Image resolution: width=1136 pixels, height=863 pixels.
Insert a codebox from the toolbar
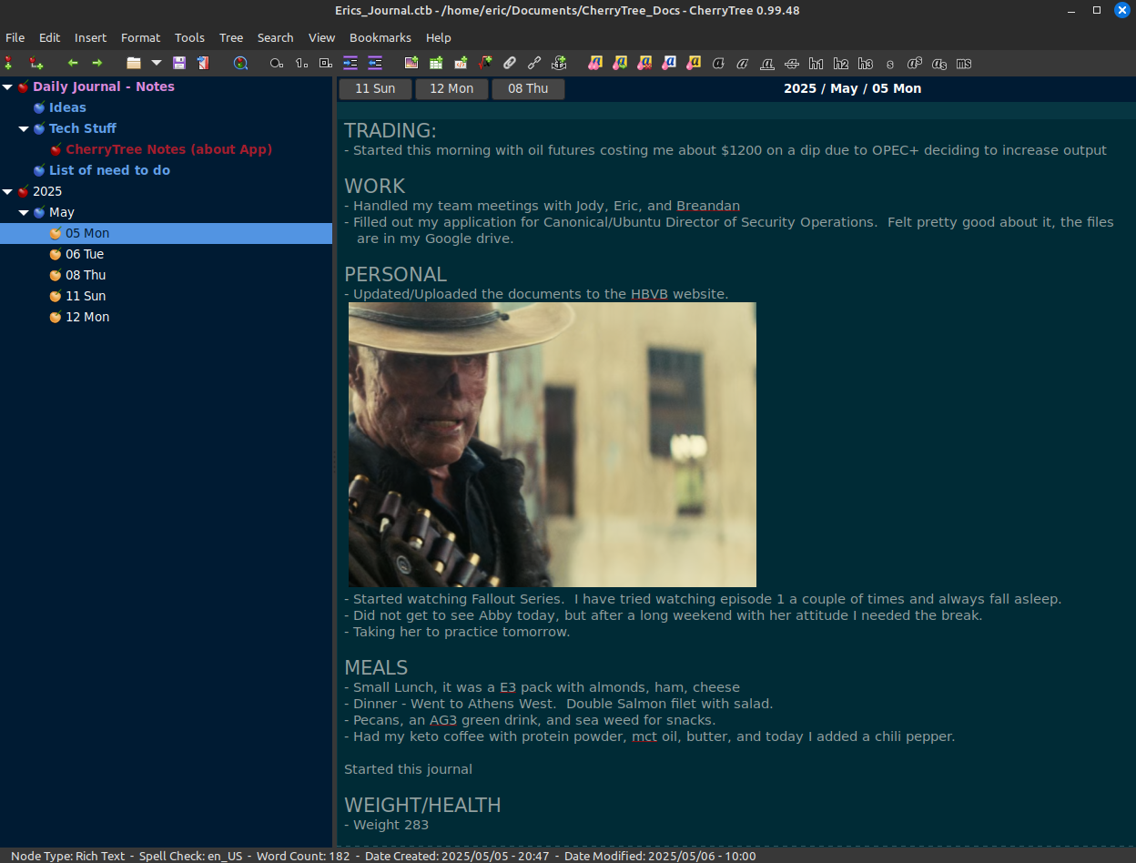[x=461, y=63]
